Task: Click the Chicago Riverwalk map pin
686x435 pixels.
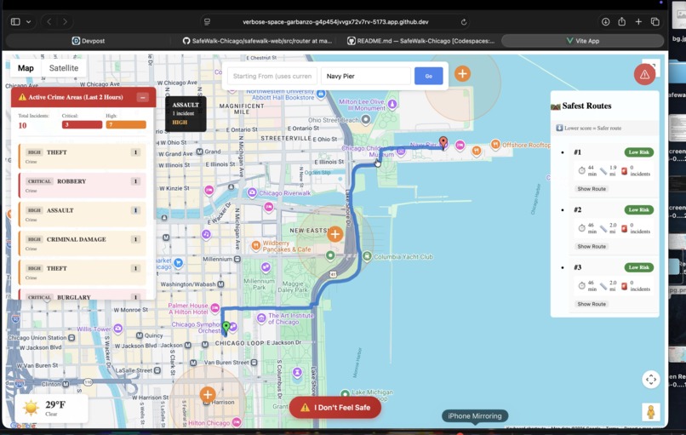Action: (252, 192)
